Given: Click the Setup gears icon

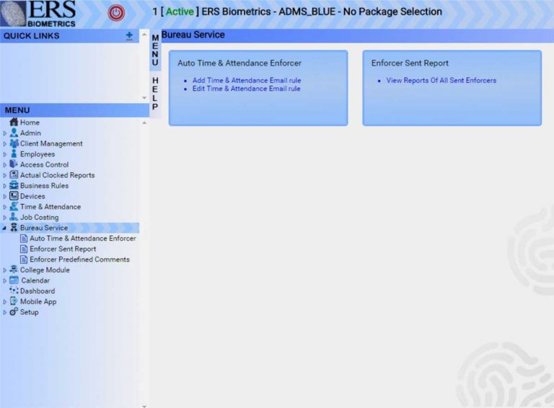Looking at the screenshot, I should click(x=14, y=312).
